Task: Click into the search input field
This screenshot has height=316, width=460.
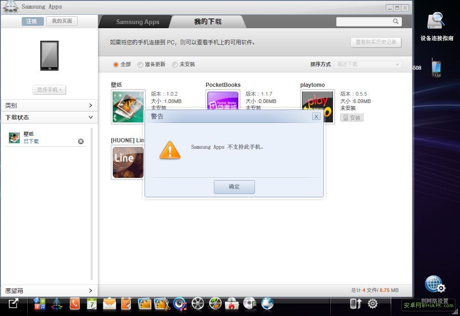Action: (x=364, y=21)
